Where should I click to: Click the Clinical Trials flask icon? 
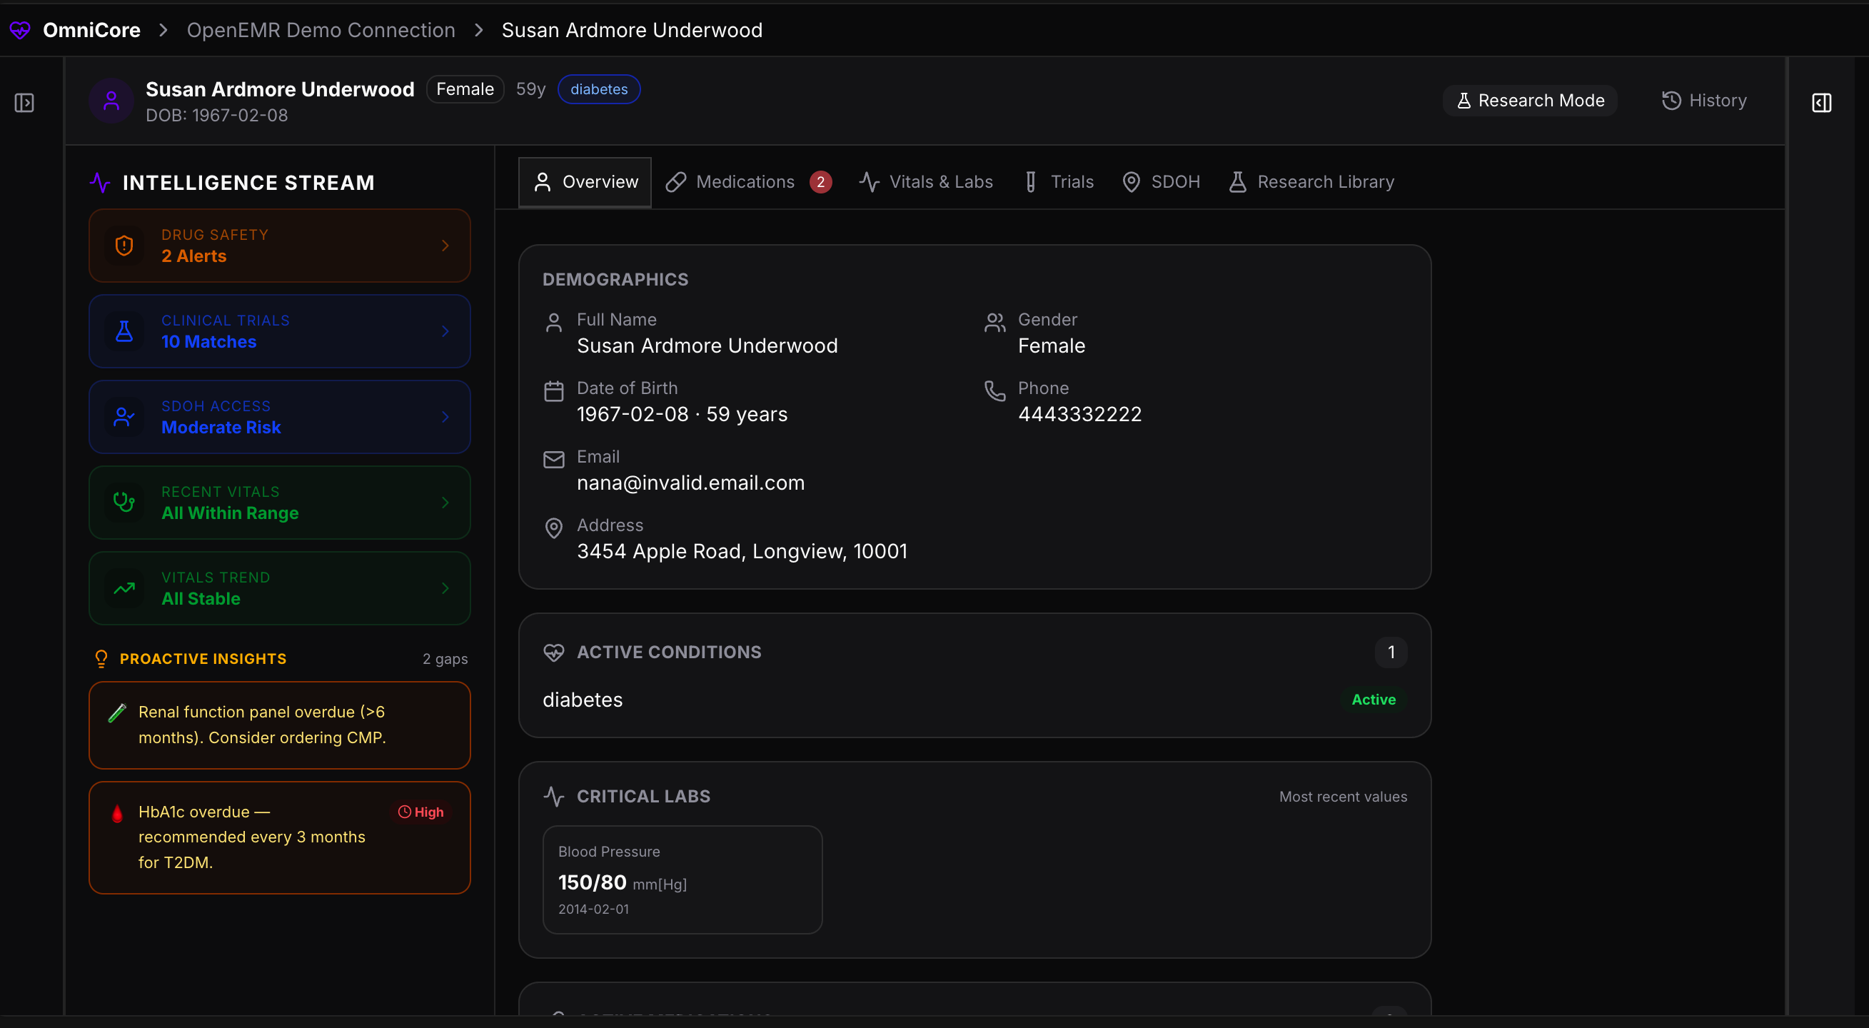click(124, 331)
